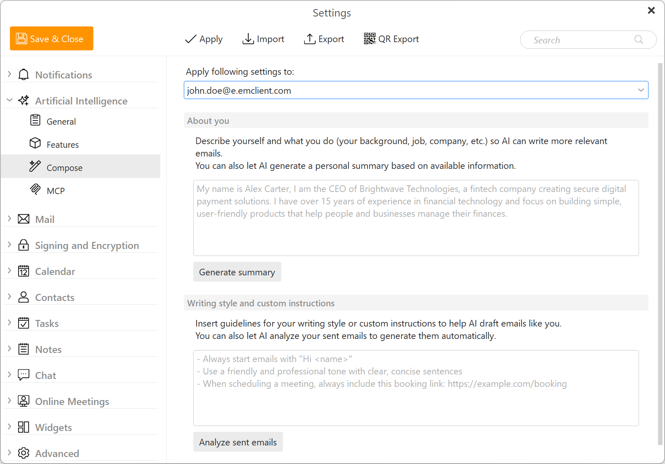Expand the Mail section chevron
The height and width of the screenshot is (464, 665).
click(9, 218)
